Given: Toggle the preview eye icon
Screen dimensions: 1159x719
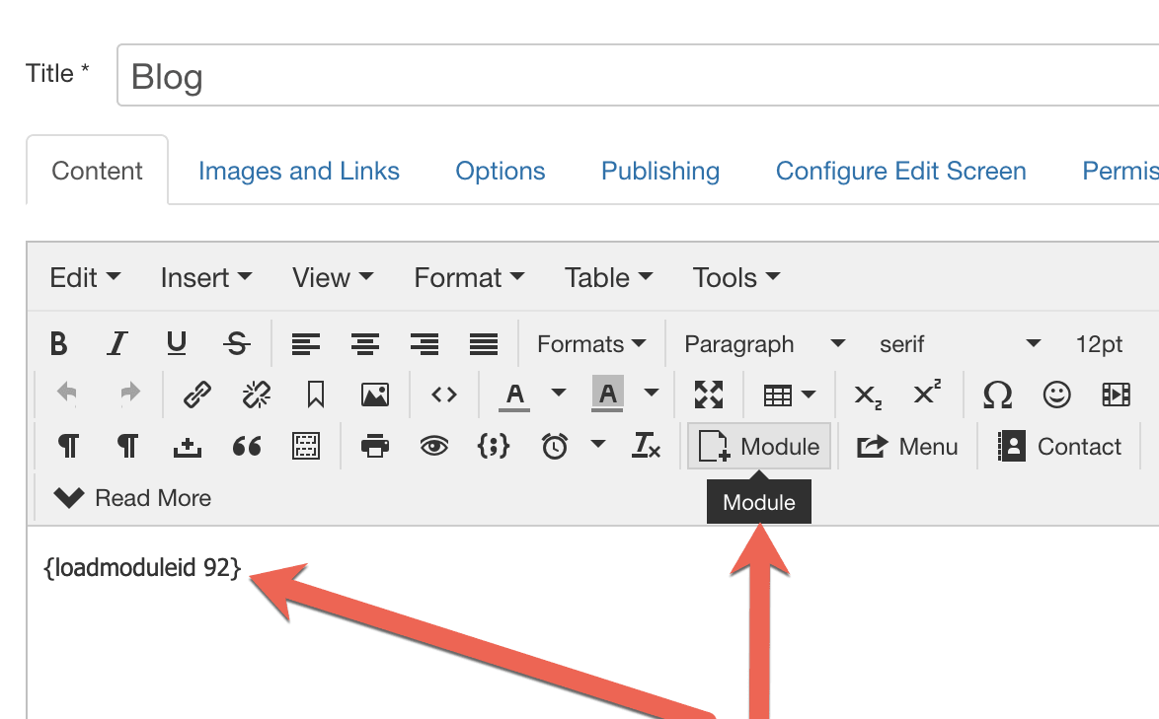Looking at the screenshot, I should point(433,447).
